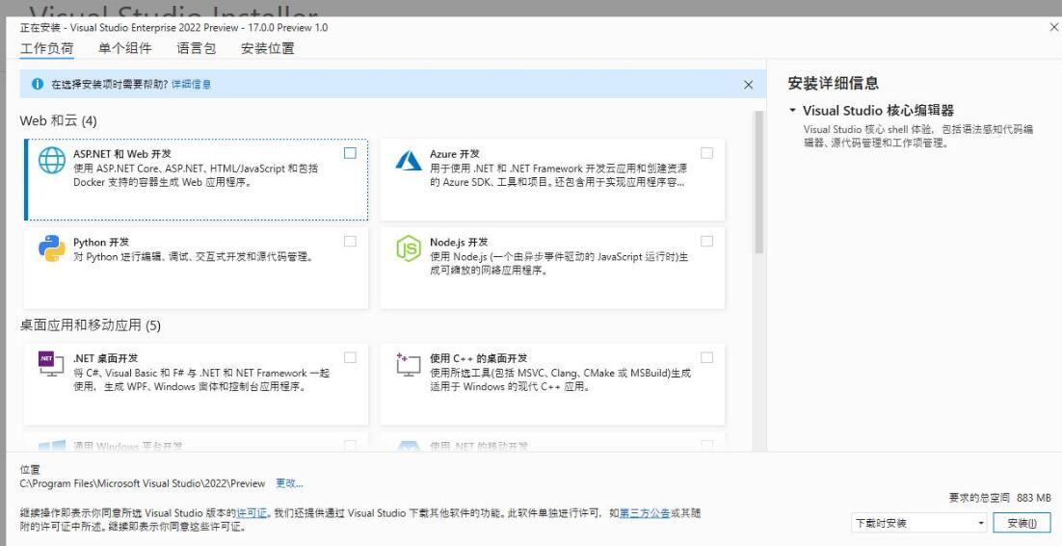1062x546 pixels.
Task: Open the 语言包 tab
Action: [x=196, y=48]
